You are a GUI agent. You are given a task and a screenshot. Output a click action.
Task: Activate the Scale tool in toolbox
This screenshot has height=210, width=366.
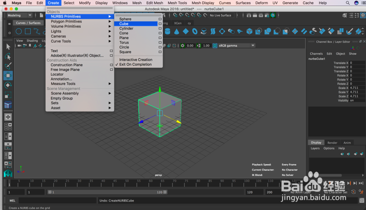coord(8,95)
